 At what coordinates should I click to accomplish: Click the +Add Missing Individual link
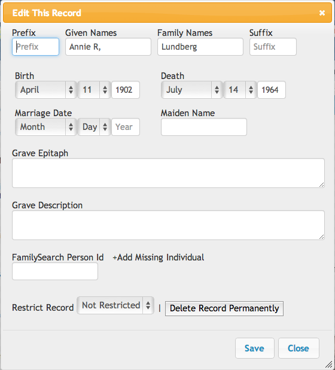tap(158, 257)
